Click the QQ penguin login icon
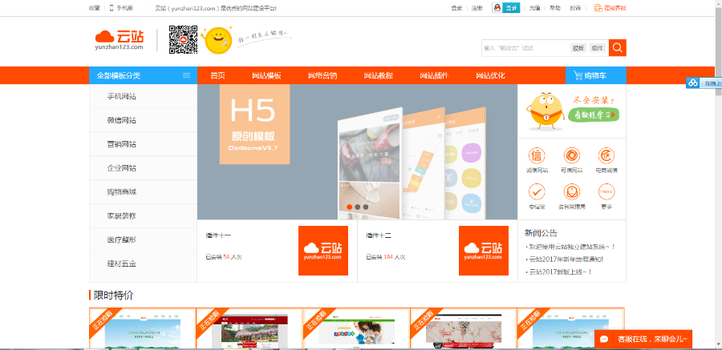This screenshot has height=350, width=722. tap(497, 8)
